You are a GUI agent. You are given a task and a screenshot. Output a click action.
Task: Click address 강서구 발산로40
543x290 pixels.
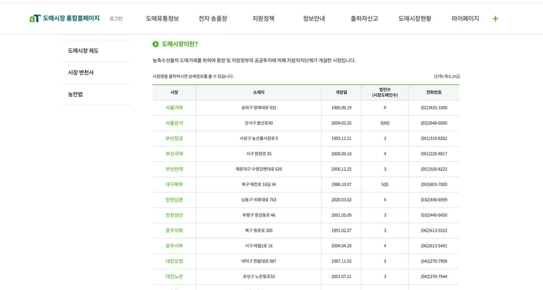pyautogui.click(x=258, y=123)
